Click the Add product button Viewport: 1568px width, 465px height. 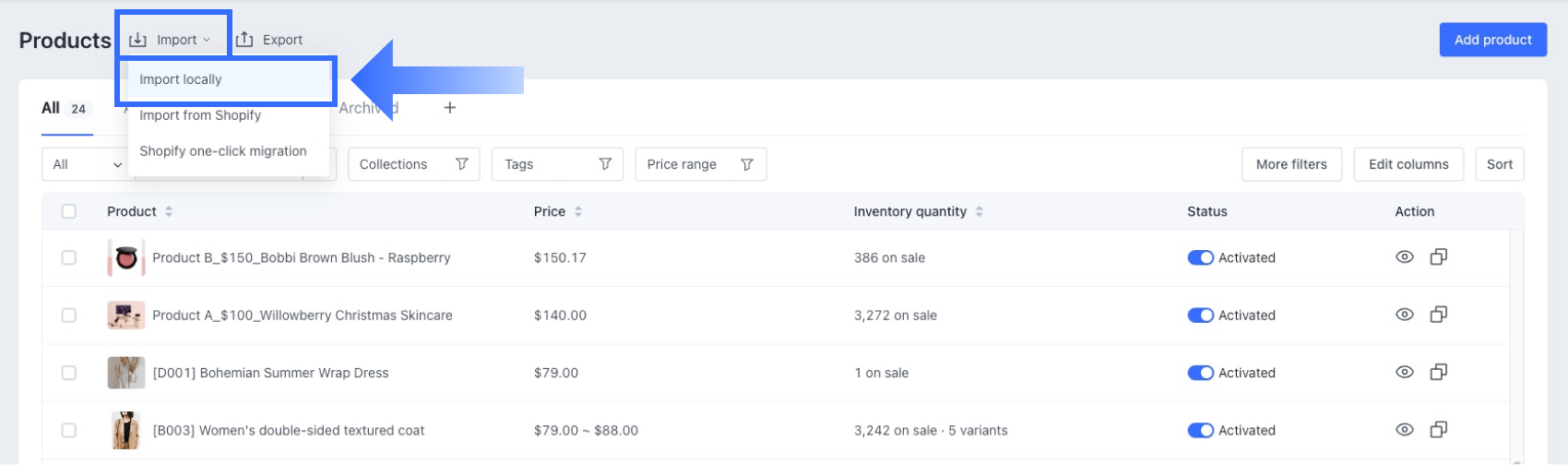point(1492,40)
